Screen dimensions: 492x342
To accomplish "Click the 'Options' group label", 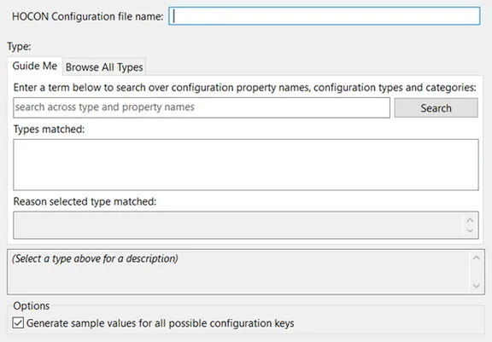I will tap(32, 305).
